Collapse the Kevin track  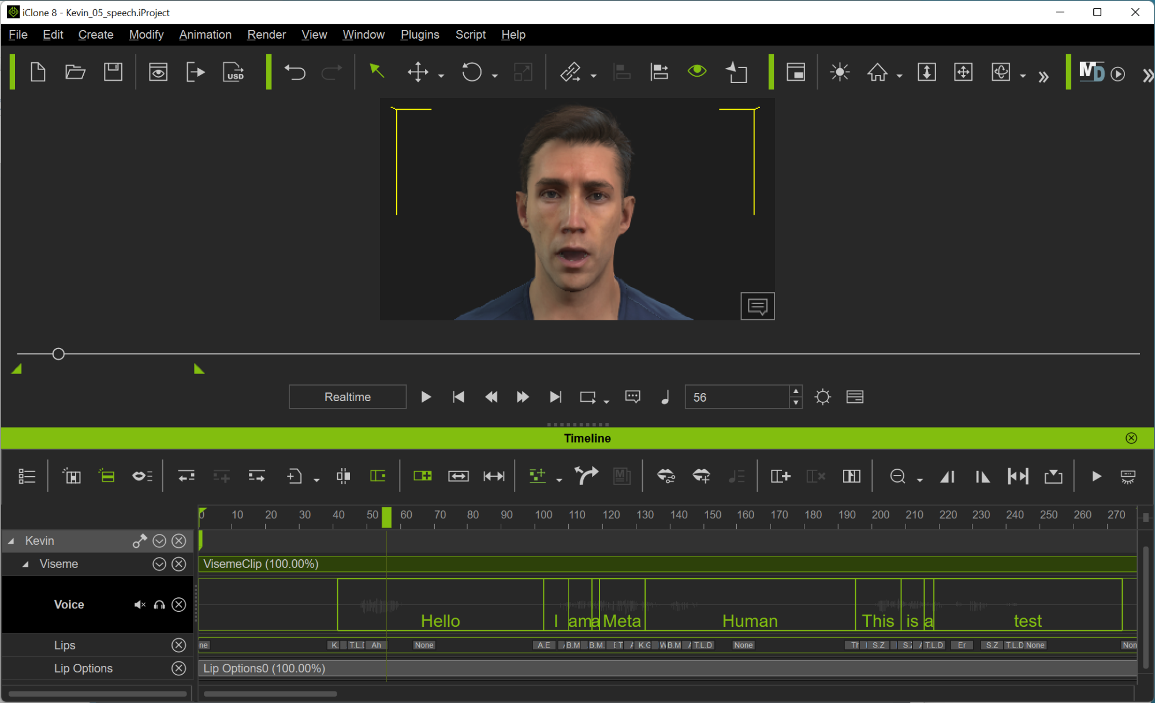pos(11,541)
